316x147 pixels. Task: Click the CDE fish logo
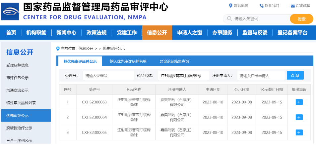pyautogui.click(x=10, y=11)
